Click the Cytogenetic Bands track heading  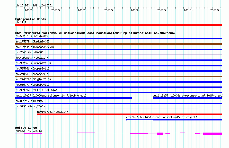click(31, 19)
